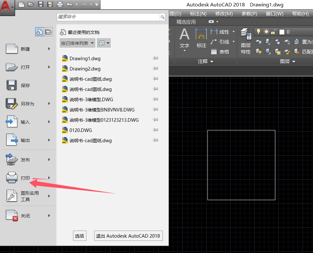Open Drawing1.dwg from recent list
The height and width of the screenshot is (253, 313).
(85, 59)
